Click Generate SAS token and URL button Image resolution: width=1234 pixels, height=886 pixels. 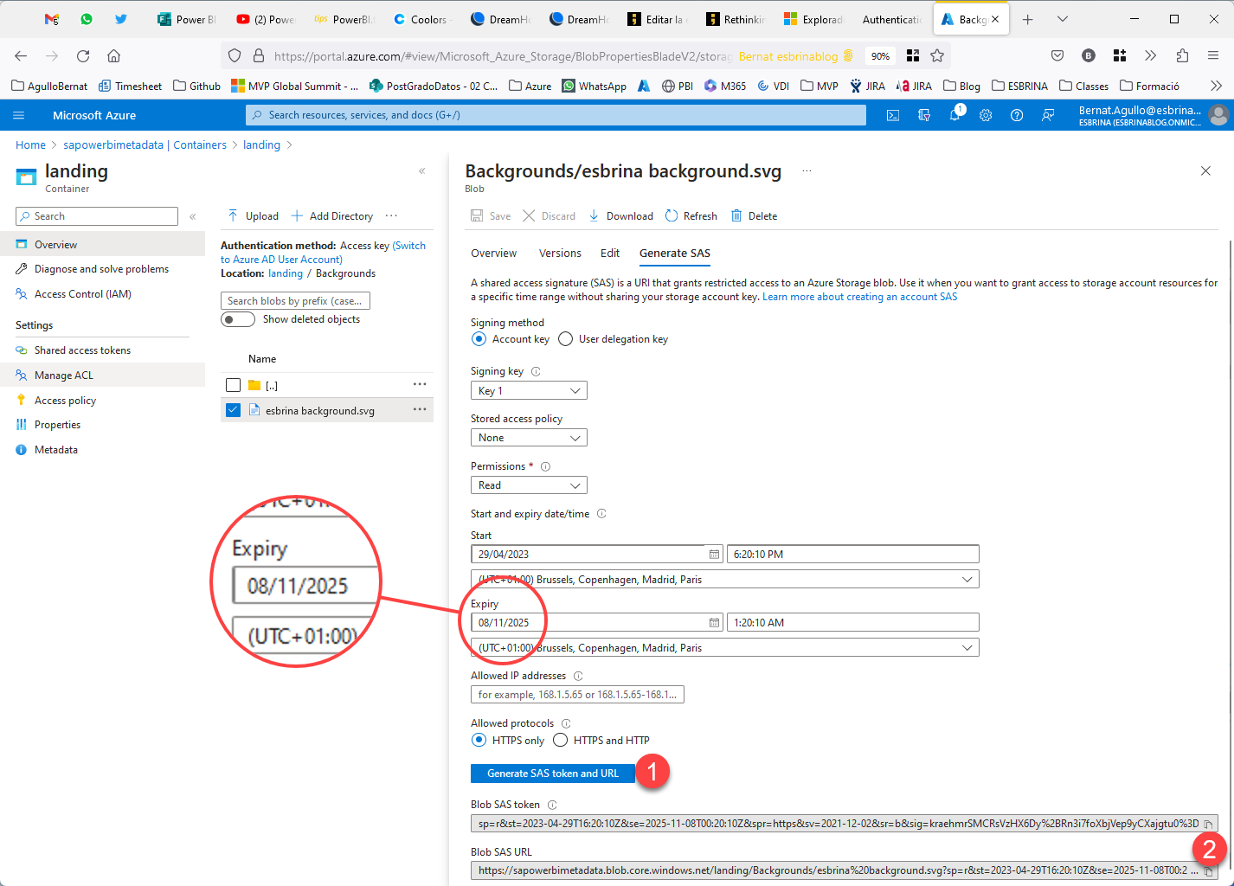[x=553, y=774]
